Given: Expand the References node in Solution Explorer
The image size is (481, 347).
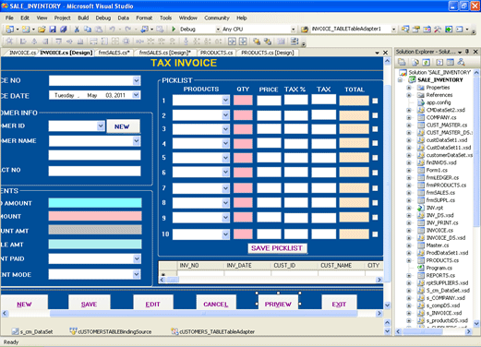Looking at the screenshot, I should pyautogui.click(x=409, y=95).
